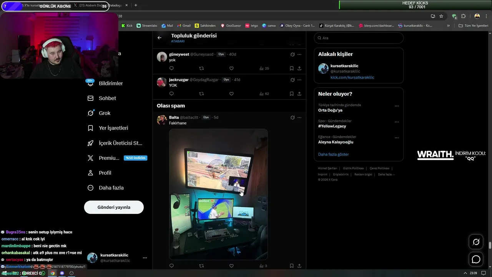This screenshot has width=492, height=277.
Task: Open Sohbet in the X sidebar
Action: click(102, 98)
